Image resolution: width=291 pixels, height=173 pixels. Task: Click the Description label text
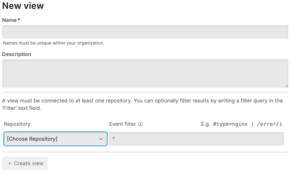point(17,54)
